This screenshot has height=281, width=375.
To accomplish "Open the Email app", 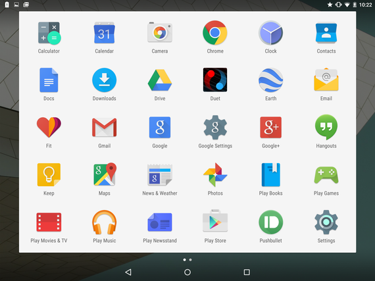I will [326, 80].
